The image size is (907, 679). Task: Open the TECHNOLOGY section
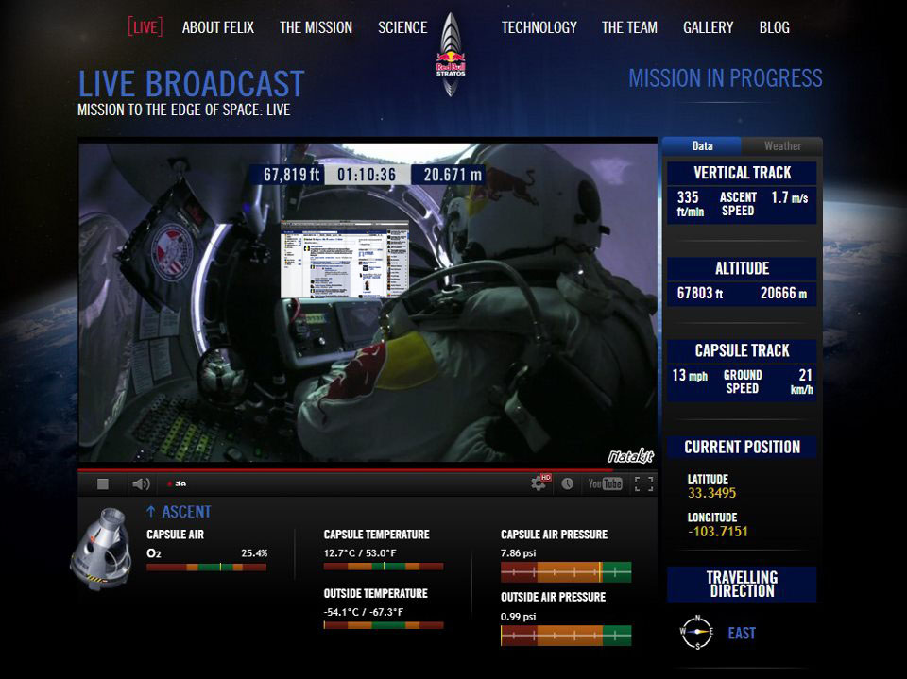coord(539,27)
